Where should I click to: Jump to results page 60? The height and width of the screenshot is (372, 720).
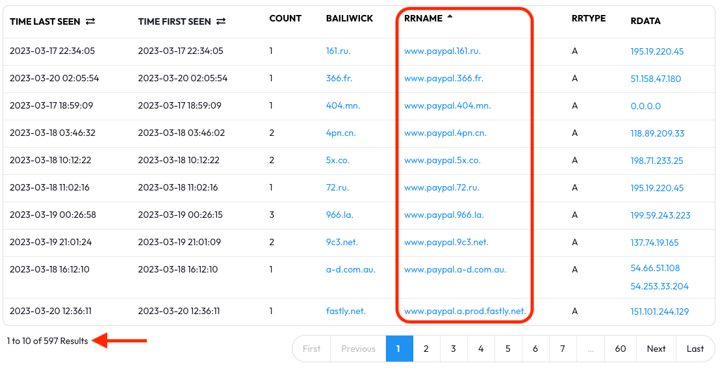tap(621, 349)
